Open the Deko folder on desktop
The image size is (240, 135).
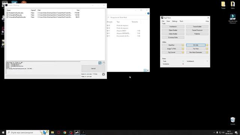tap(232, 5)
